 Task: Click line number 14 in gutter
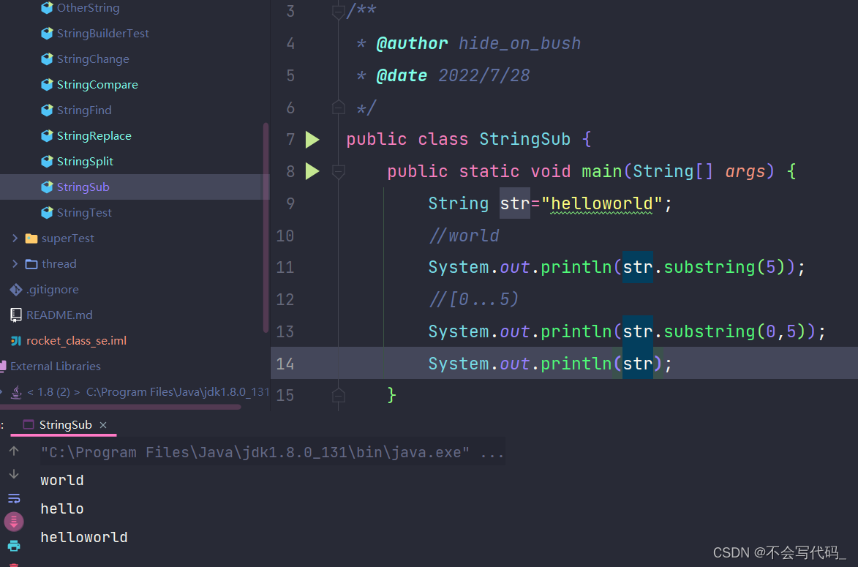285,364
